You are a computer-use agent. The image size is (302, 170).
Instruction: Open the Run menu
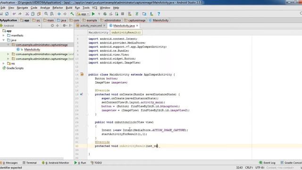(x=77, y=8)
